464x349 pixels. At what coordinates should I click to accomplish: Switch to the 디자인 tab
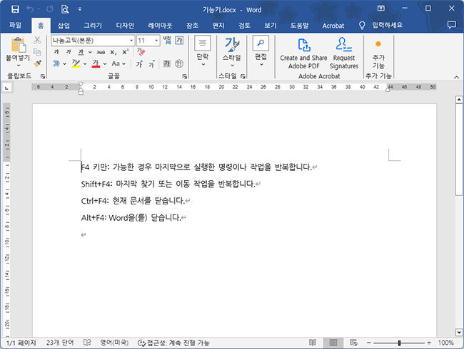(125, 26)
